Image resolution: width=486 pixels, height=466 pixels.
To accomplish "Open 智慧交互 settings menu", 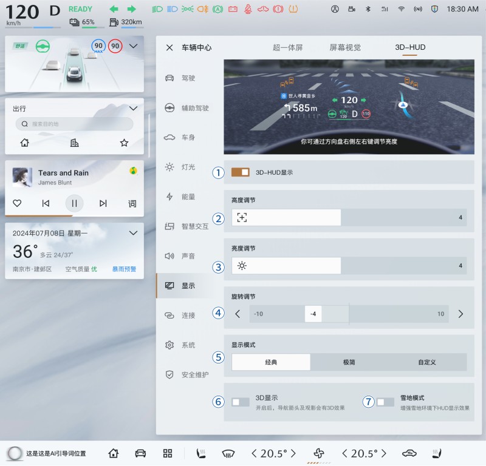I will pos(187,226).
